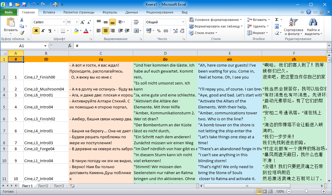Screen dimensions: 332x195
Task: Click the AutoSum sigma icon
Action: tap(277, 20)
